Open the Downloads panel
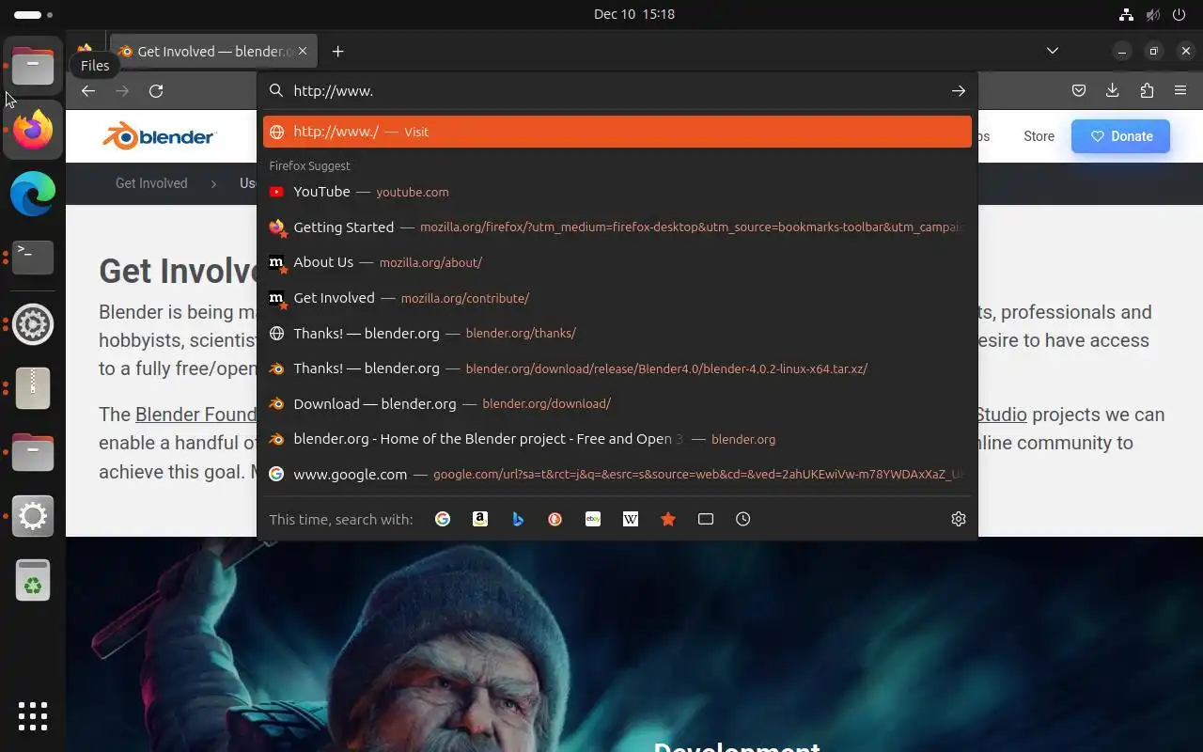 pyautogui.click(x=1113, y=91)
